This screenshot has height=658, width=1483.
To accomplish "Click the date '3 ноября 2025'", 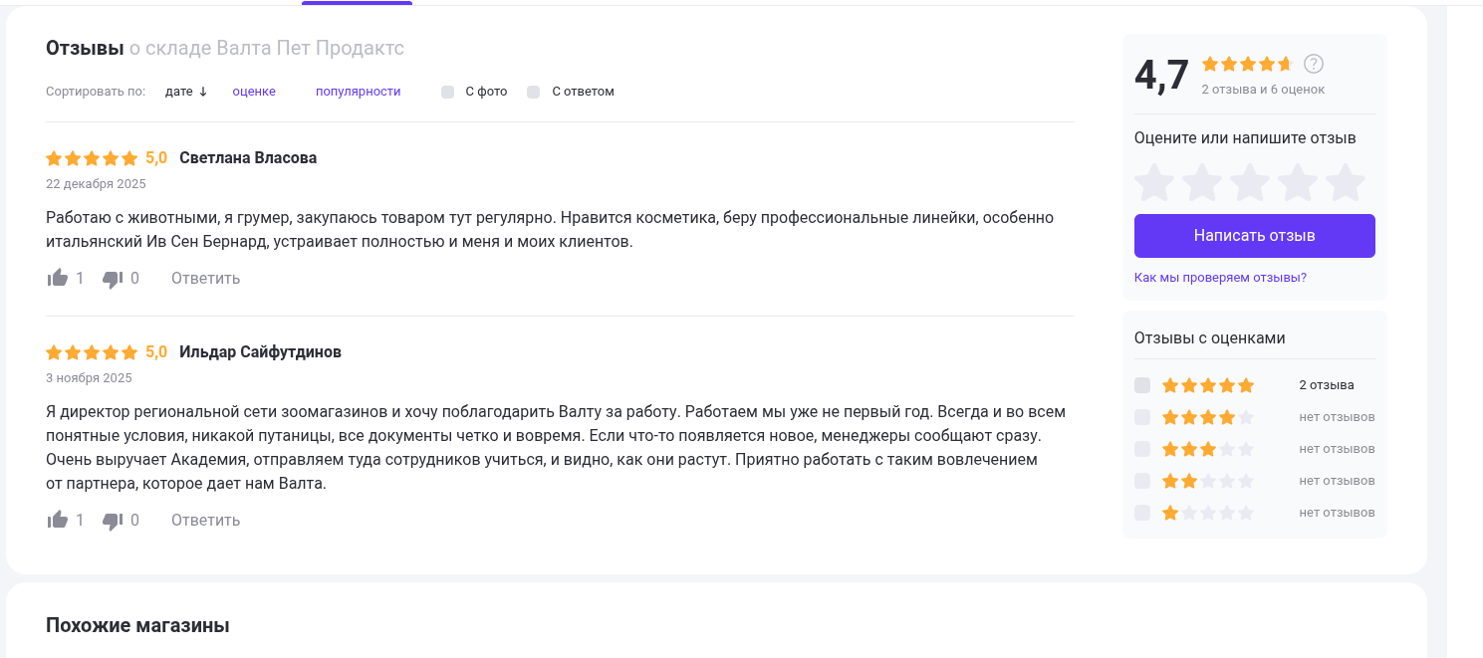I will (x=89, y=378).
